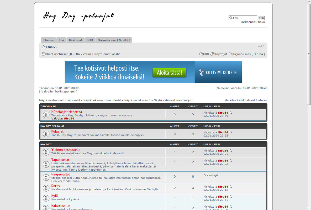The height and width of the screenshot is (210, 311).
Task: Click the Käyttäjät members icon
Action: (212, 54)
